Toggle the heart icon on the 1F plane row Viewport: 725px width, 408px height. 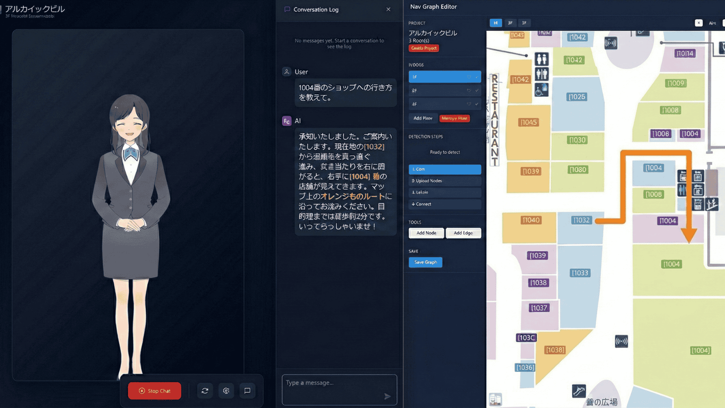coord(469,77)
